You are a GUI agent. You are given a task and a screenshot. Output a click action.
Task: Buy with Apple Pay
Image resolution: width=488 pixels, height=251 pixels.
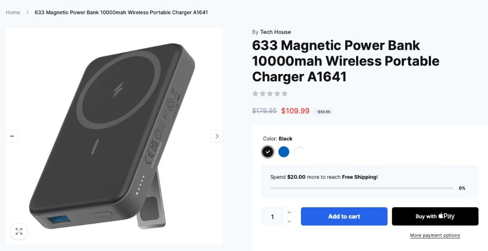pyautogui.click(x=435, y=217)
